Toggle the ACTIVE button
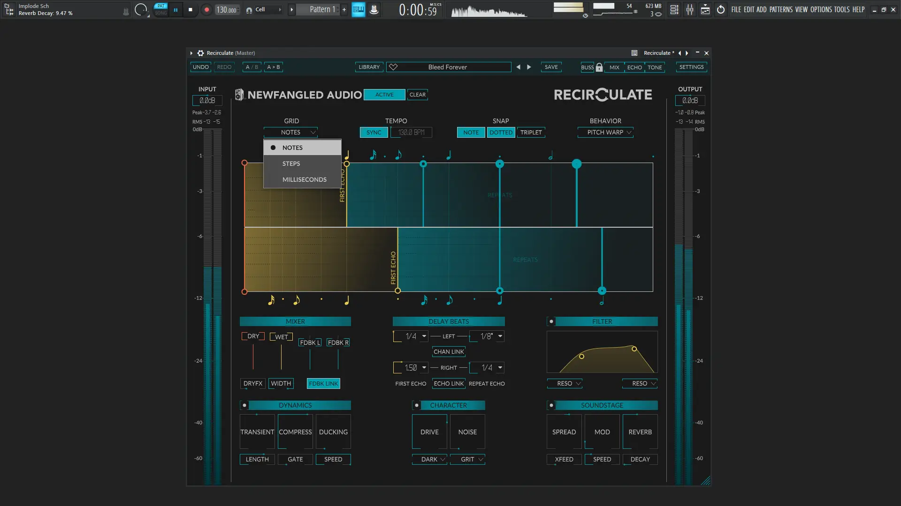 pyautogui.click(x=384, y=95)
